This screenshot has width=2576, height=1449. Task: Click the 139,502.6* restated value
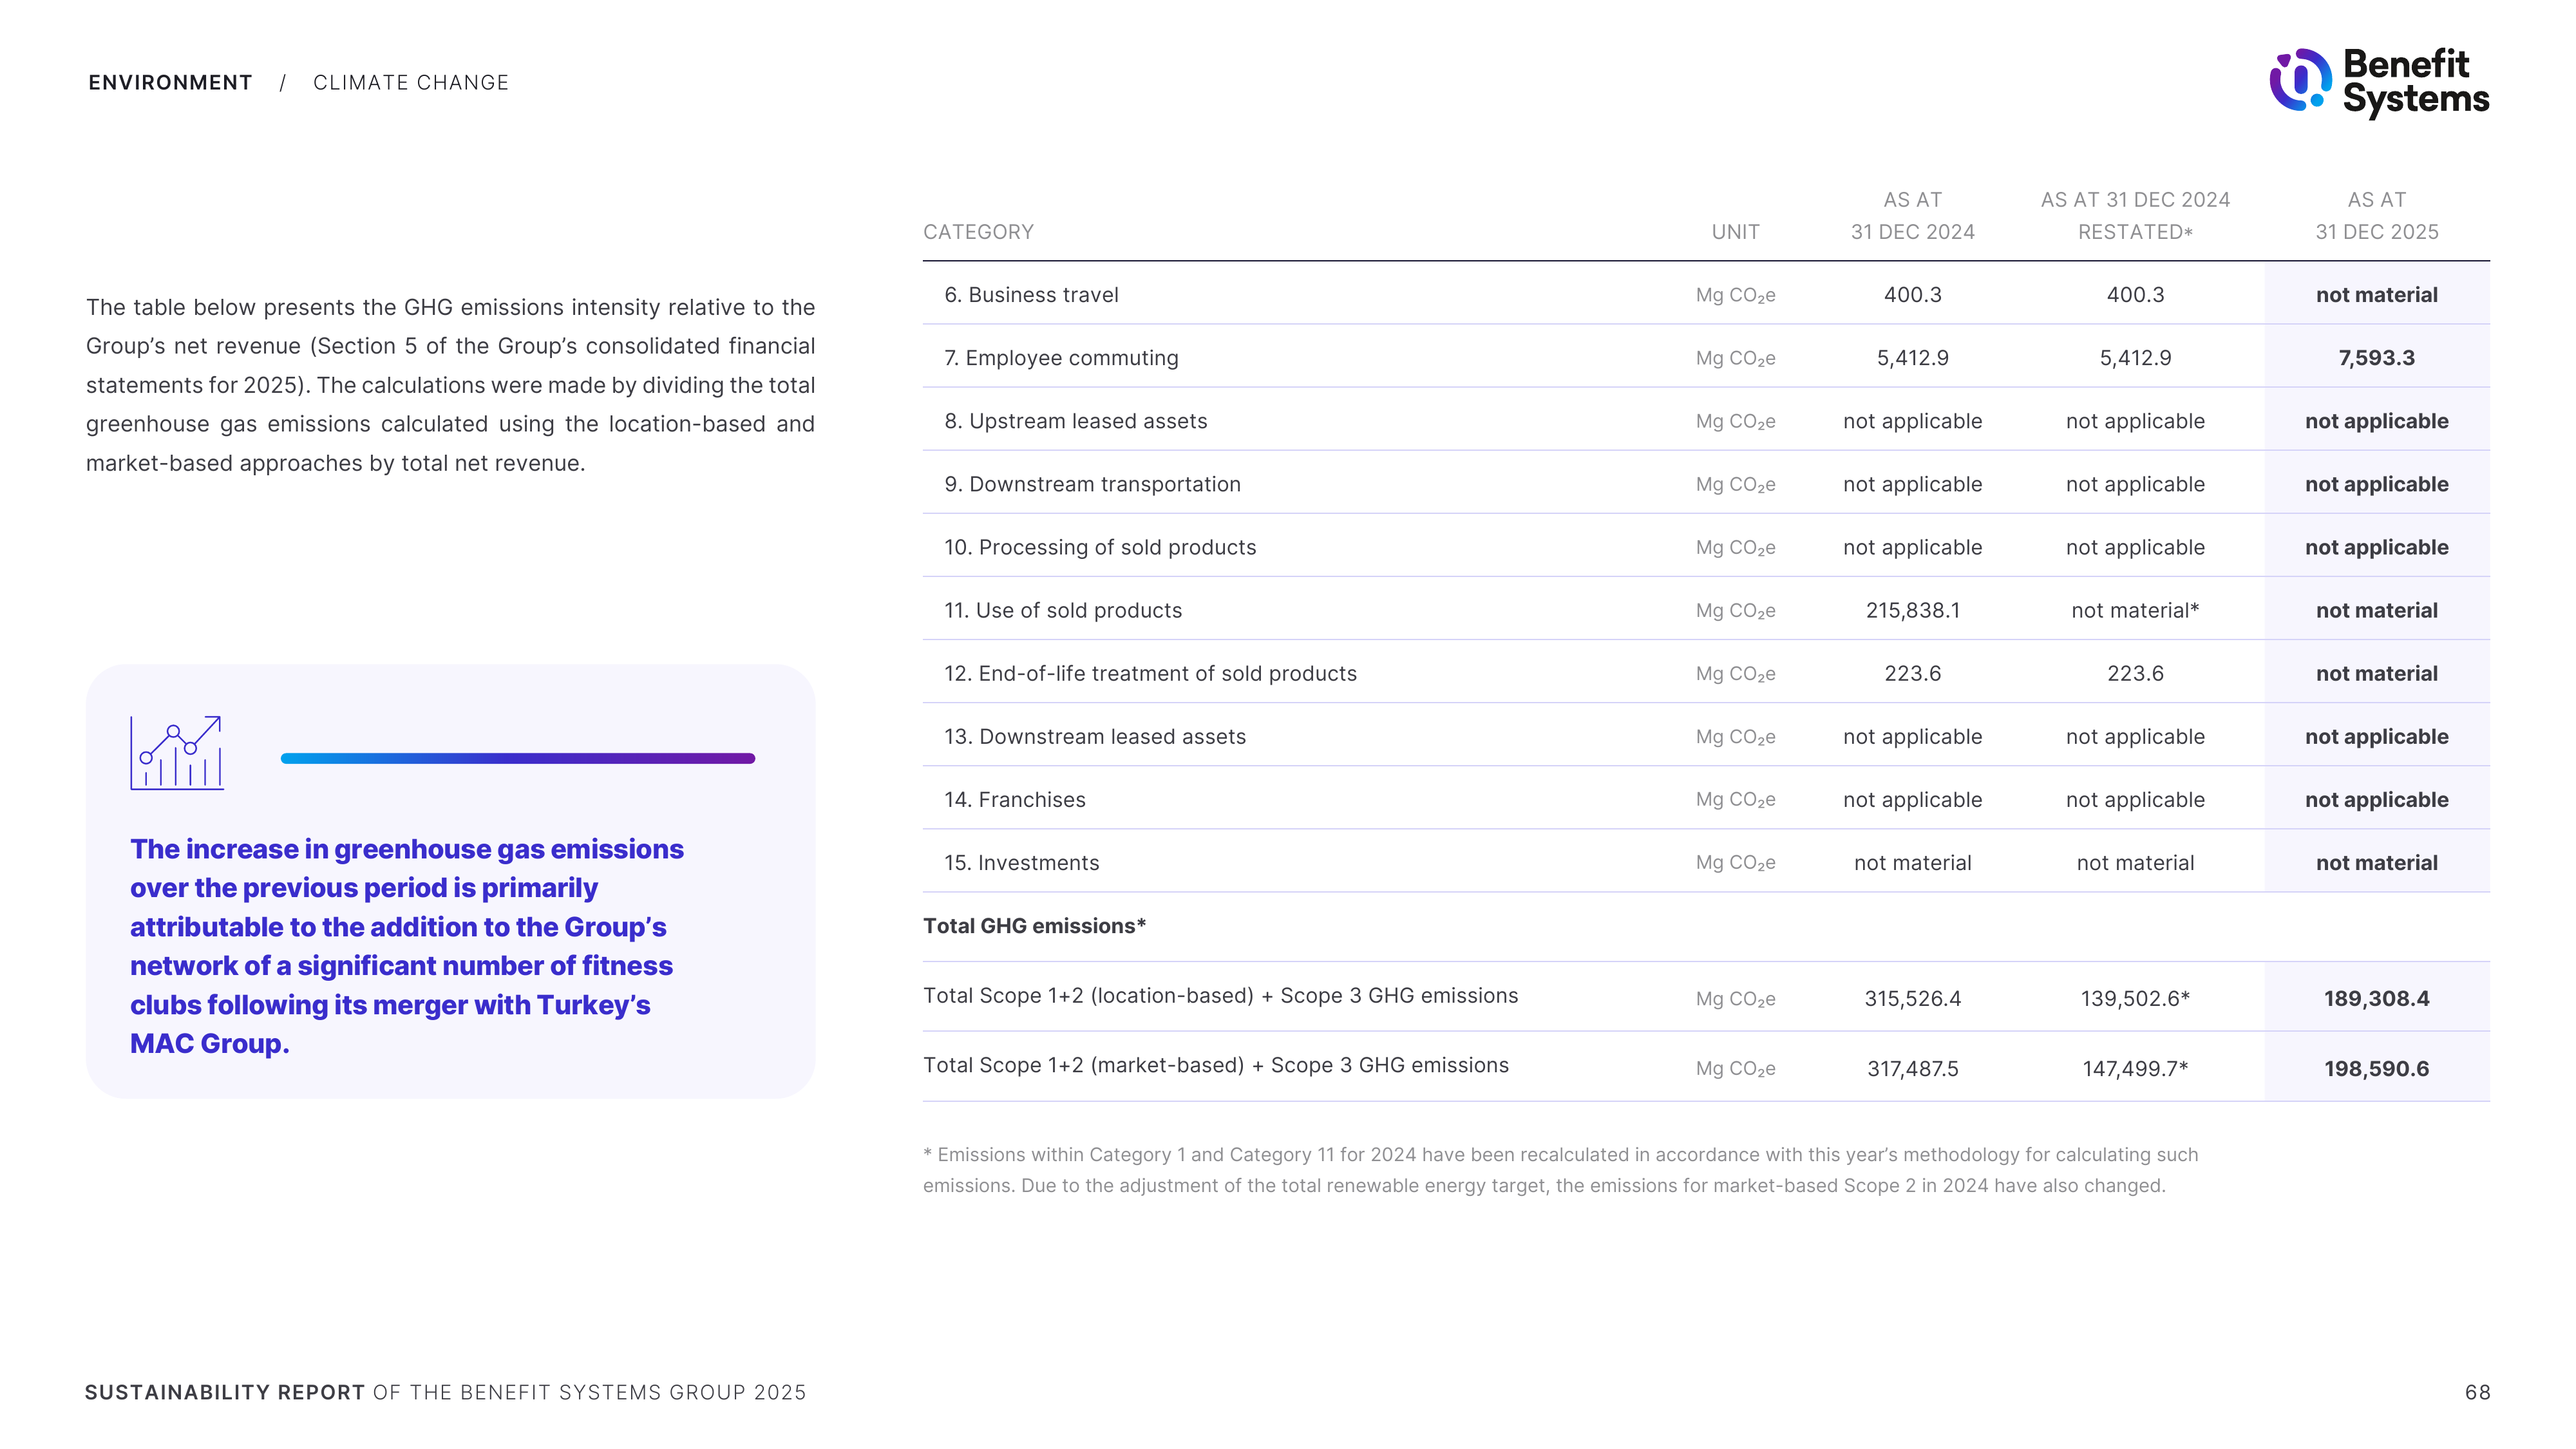[2135, 999]
